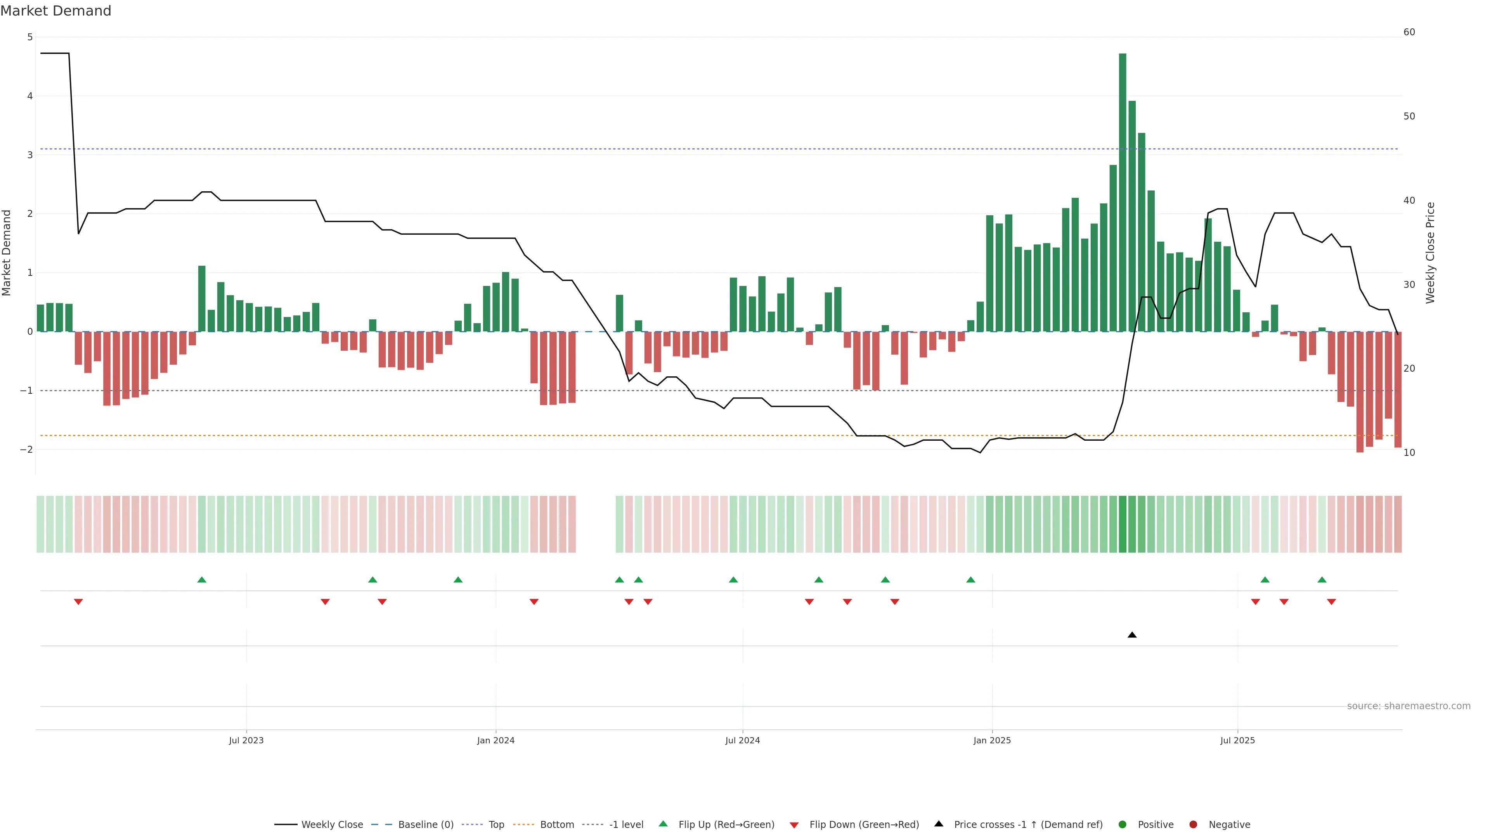Click the source sharemaestro.com text
The height and width of the screenshot is (838, 1490).
(x=1409, y=706)
